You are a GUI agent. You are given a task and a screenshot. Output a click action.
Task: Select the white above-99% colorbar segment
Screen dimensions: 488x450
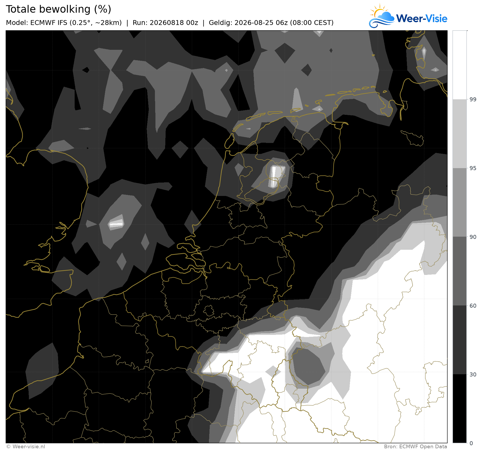pos(460,65)
